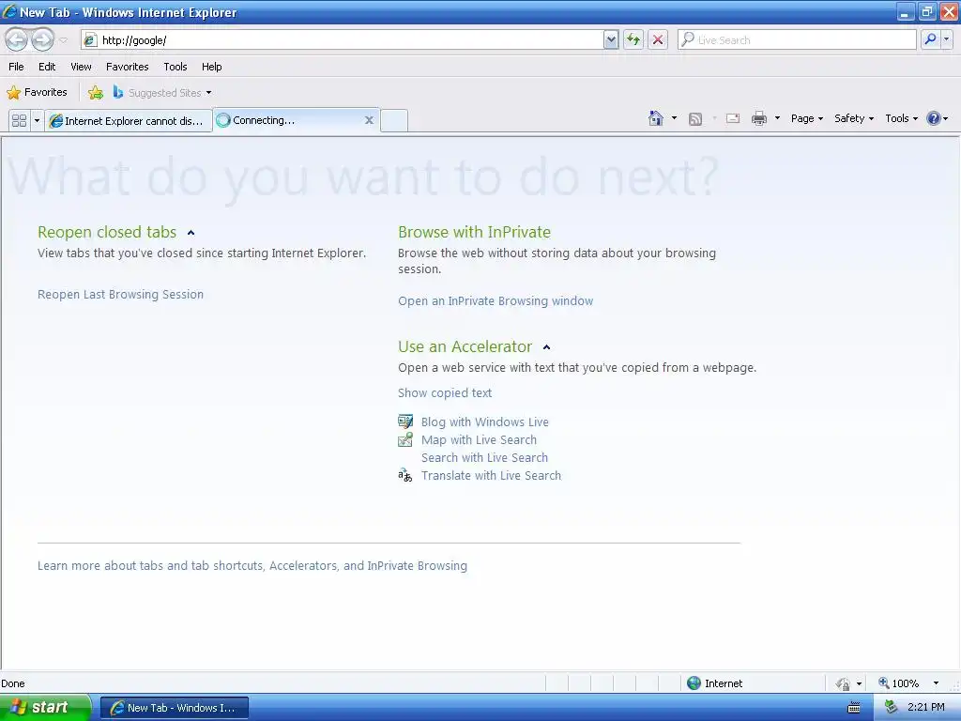Click the 2:21 PM clock

tap(926, 707)
